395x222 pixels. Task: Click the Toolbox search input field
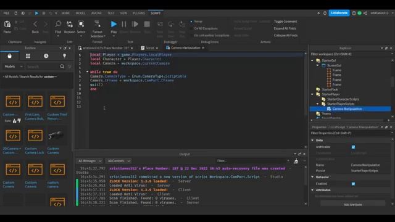pyautogui.click(x=42, y=67)
